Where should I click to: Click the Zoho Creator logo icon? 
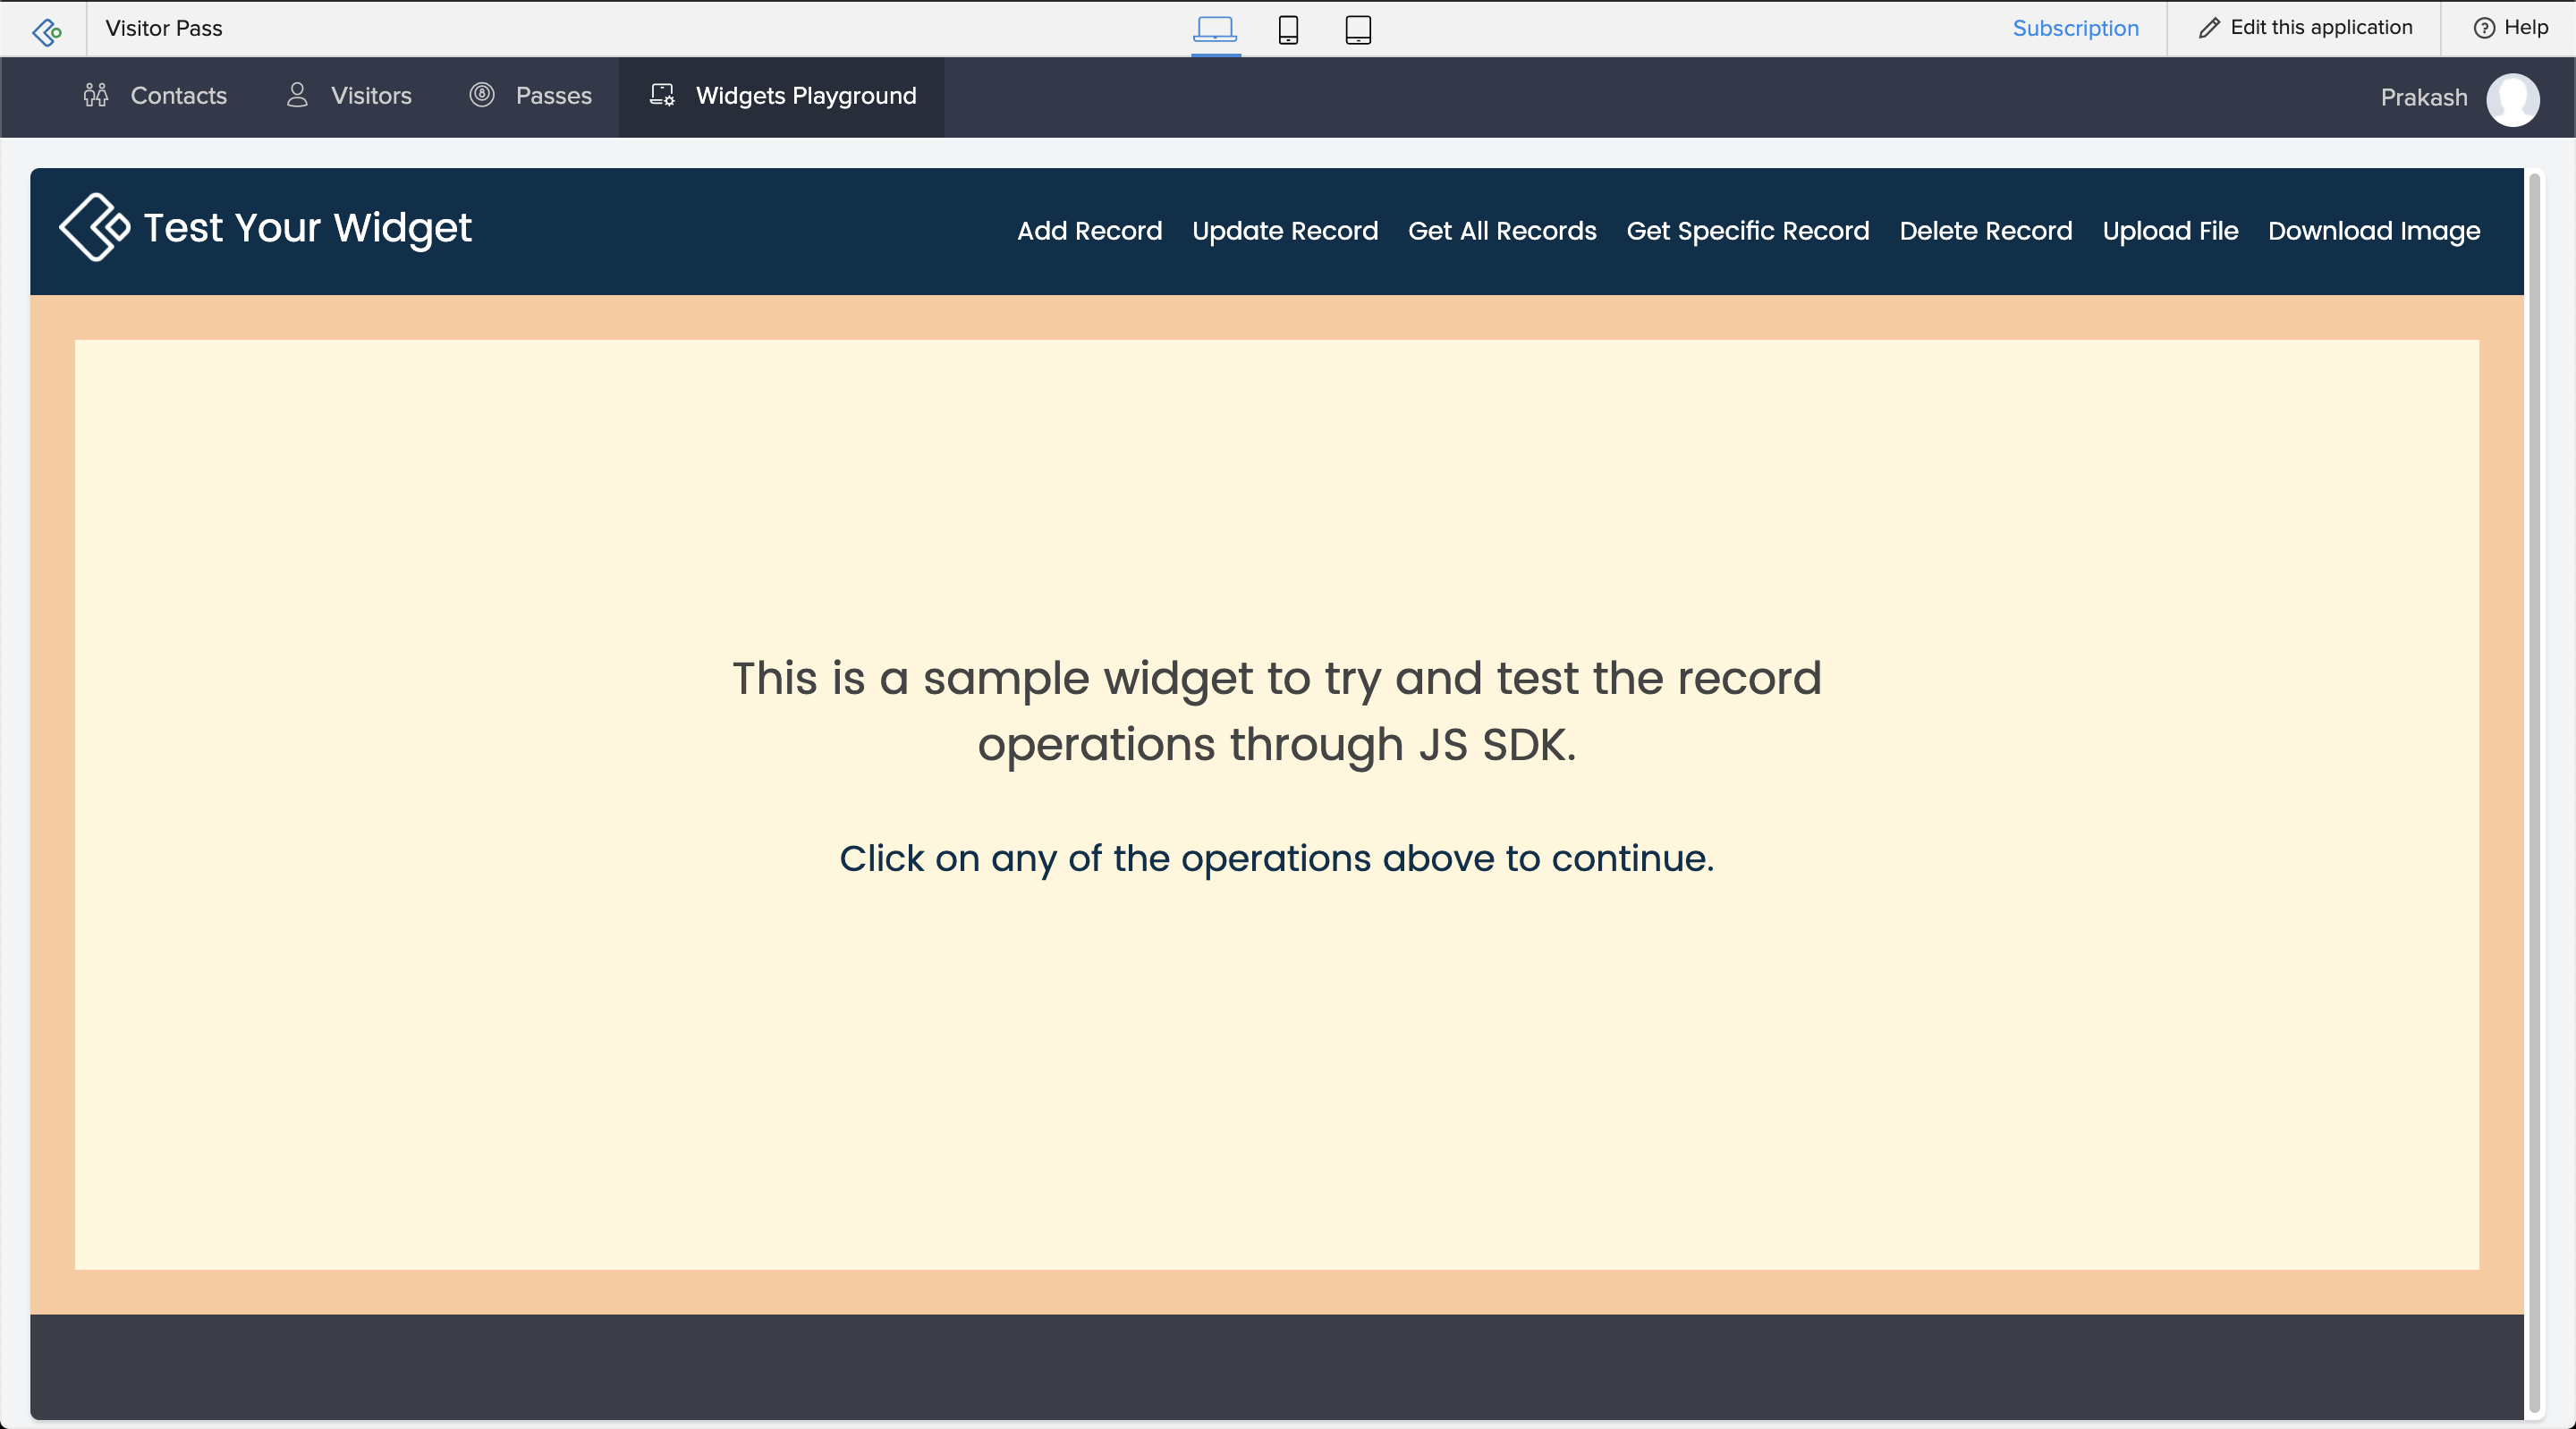pyautogui.click(x=46, y=30)
